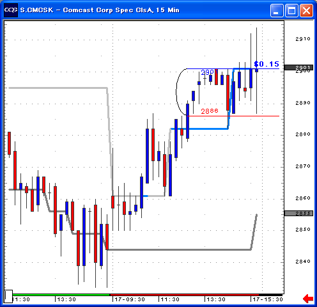Click the CQG logo icon in title bar
The height and width of the screenshot is (307, 317).
pyautogui.click(x=11, y=10)
